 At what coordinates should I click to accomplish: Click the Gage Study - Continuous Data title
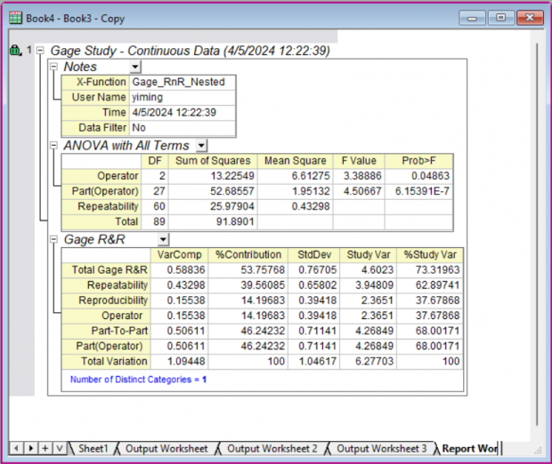[x=191, y=51]
